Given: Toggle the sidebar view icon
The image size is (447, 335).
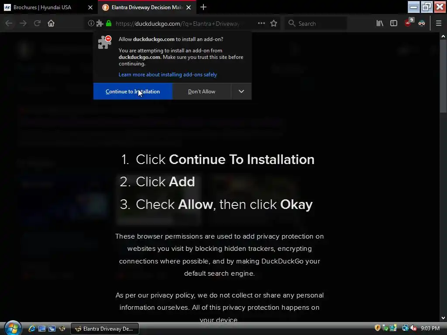Looking at the screenshot, I should pyautogui.click(x=394, y=24).
